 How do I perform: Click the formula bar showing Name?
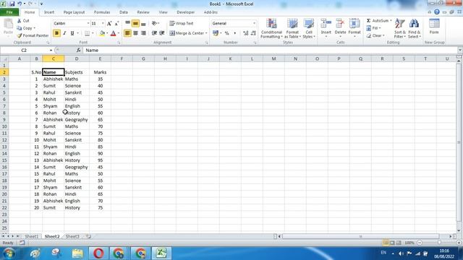click(270, 51)
